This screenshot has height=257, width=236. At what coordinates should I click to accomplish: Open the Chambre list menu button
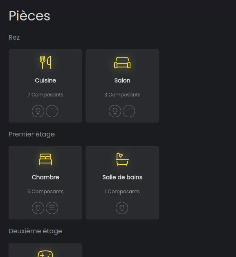(x=52, y=208)
